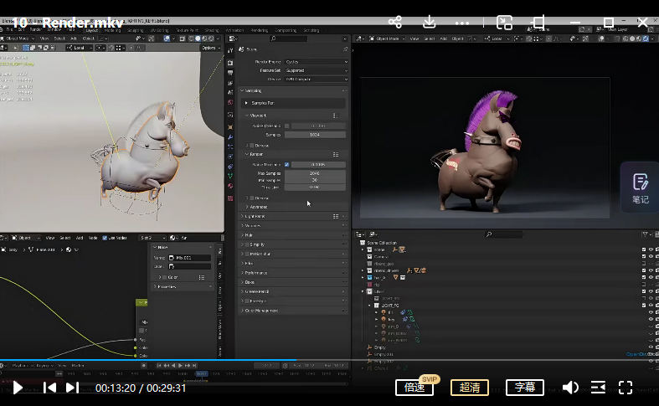Mute the video with the speaker icon

[570, 388]
